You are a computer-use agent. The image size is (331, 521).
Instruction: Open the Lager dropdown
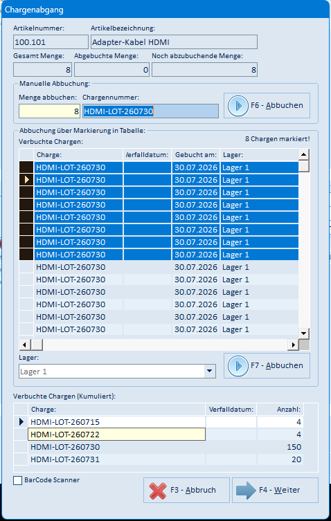[210, 371]
